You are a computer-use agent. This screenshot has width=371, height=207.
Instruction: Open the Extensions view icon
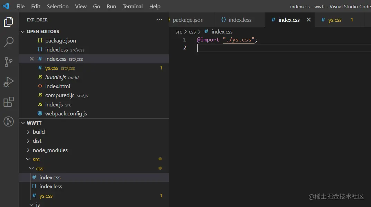point(8,102)
